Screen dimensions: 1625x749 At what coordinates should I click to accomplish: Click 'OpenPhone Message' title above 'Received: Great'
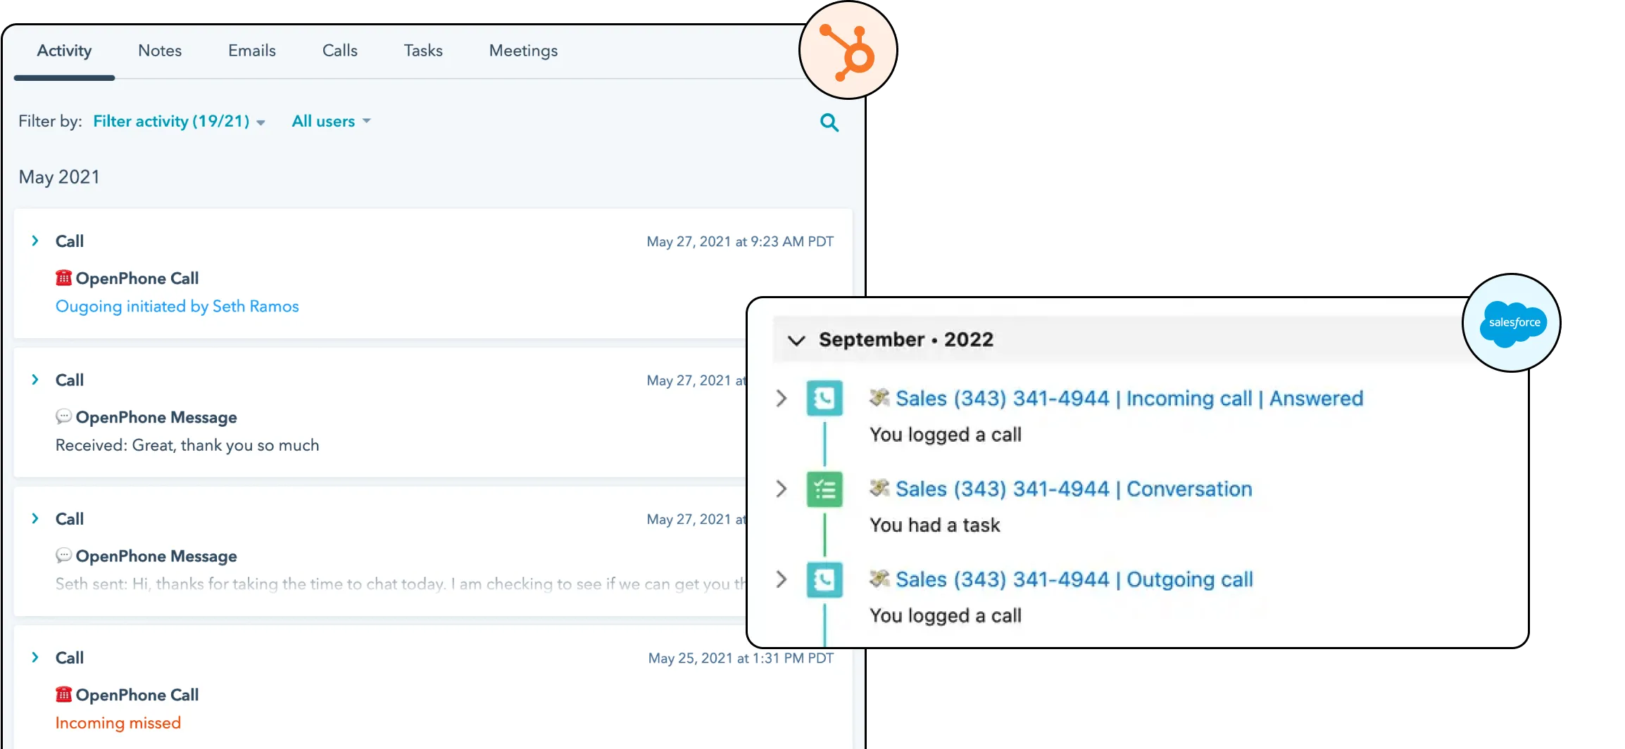(156, 418)
